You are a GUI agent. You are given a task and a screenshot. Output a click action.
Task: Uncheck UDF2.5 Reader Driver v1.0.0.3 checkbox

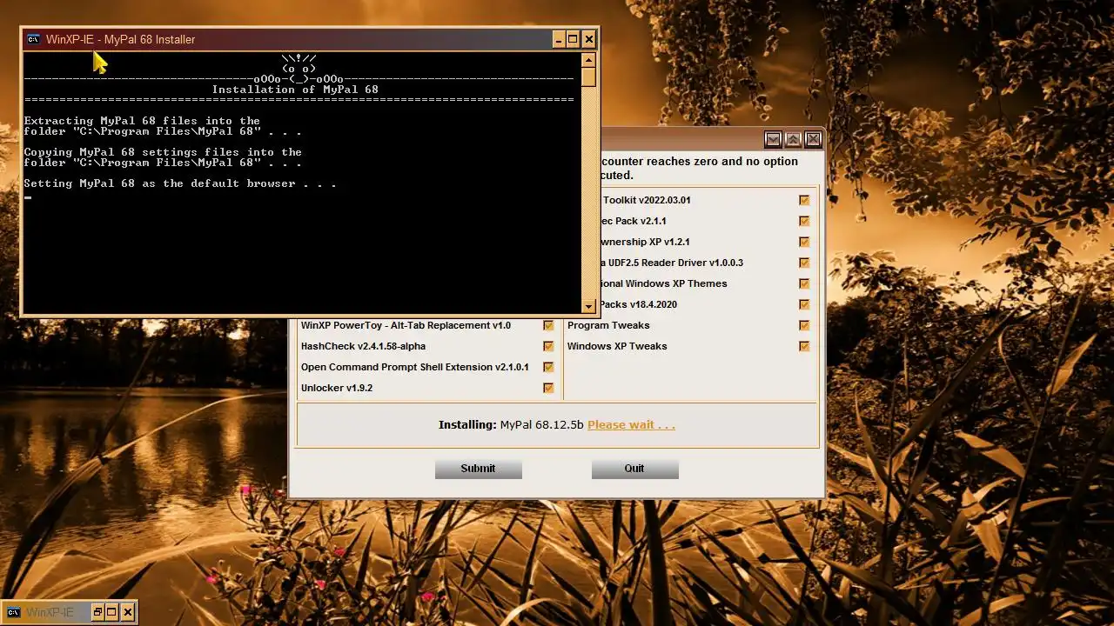[804, 263]
